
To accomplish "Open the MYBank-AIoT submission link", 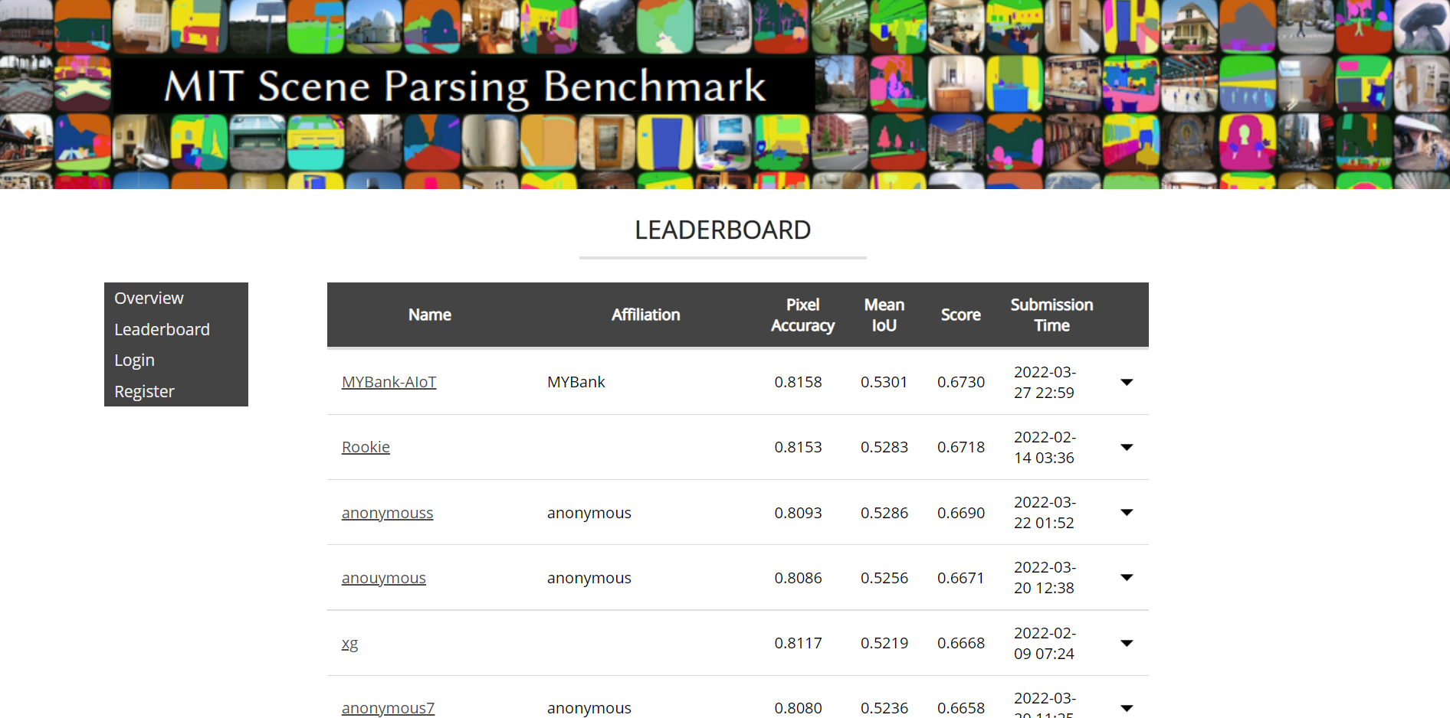I will coord(389,382).
